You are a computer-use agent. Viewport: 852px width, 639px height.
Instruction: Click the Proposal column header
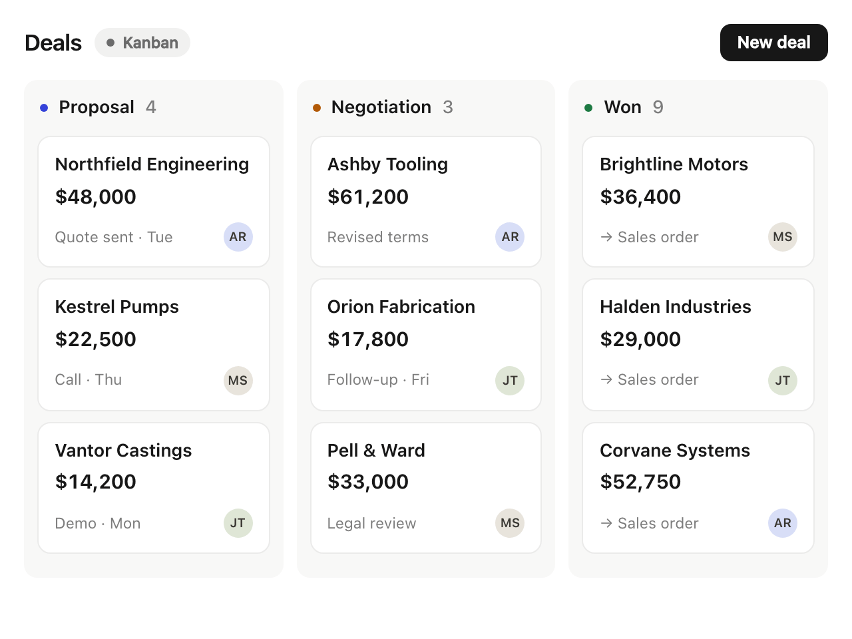(98, 107)
